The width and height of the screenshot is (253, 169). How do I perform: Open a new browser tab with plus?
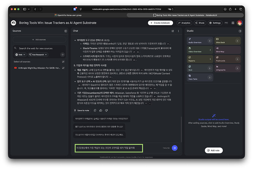coord(235,9)
